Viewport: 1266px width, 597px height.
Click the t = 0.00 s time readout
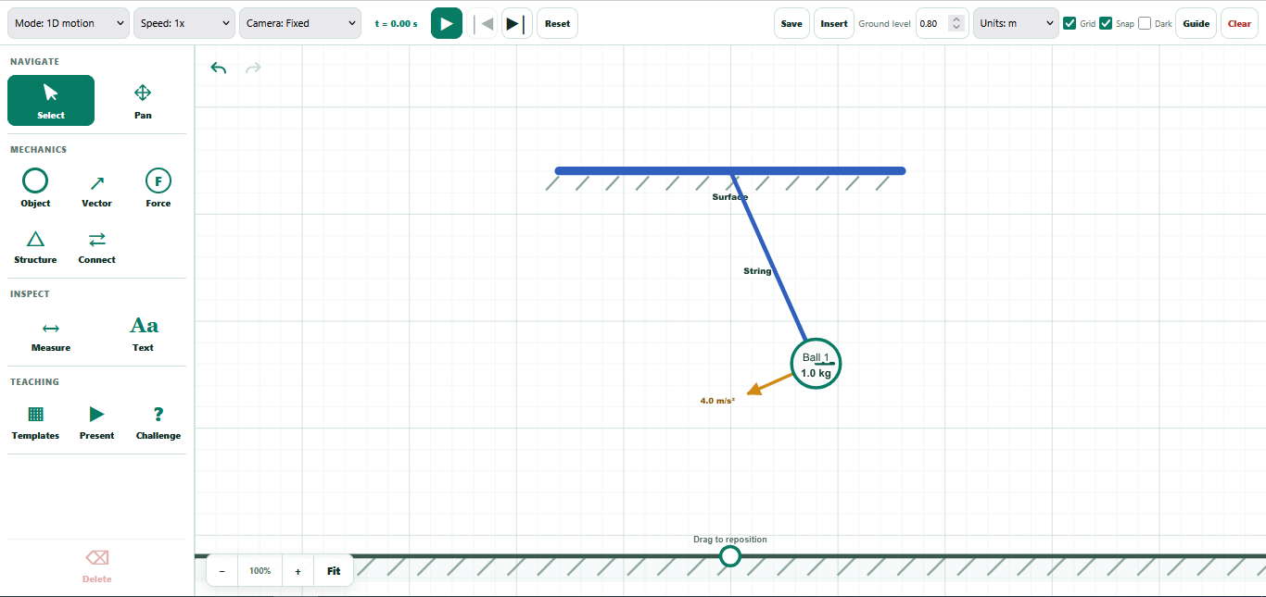tap(396, 23)
